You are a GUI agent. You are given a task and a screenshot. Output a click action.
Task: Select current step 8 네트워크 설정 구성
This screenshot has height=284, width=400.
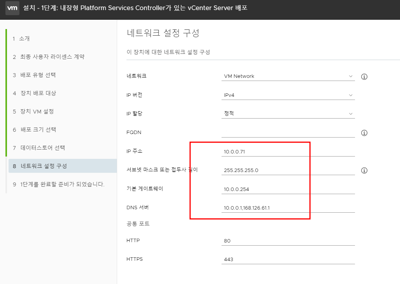coord(62,166)
